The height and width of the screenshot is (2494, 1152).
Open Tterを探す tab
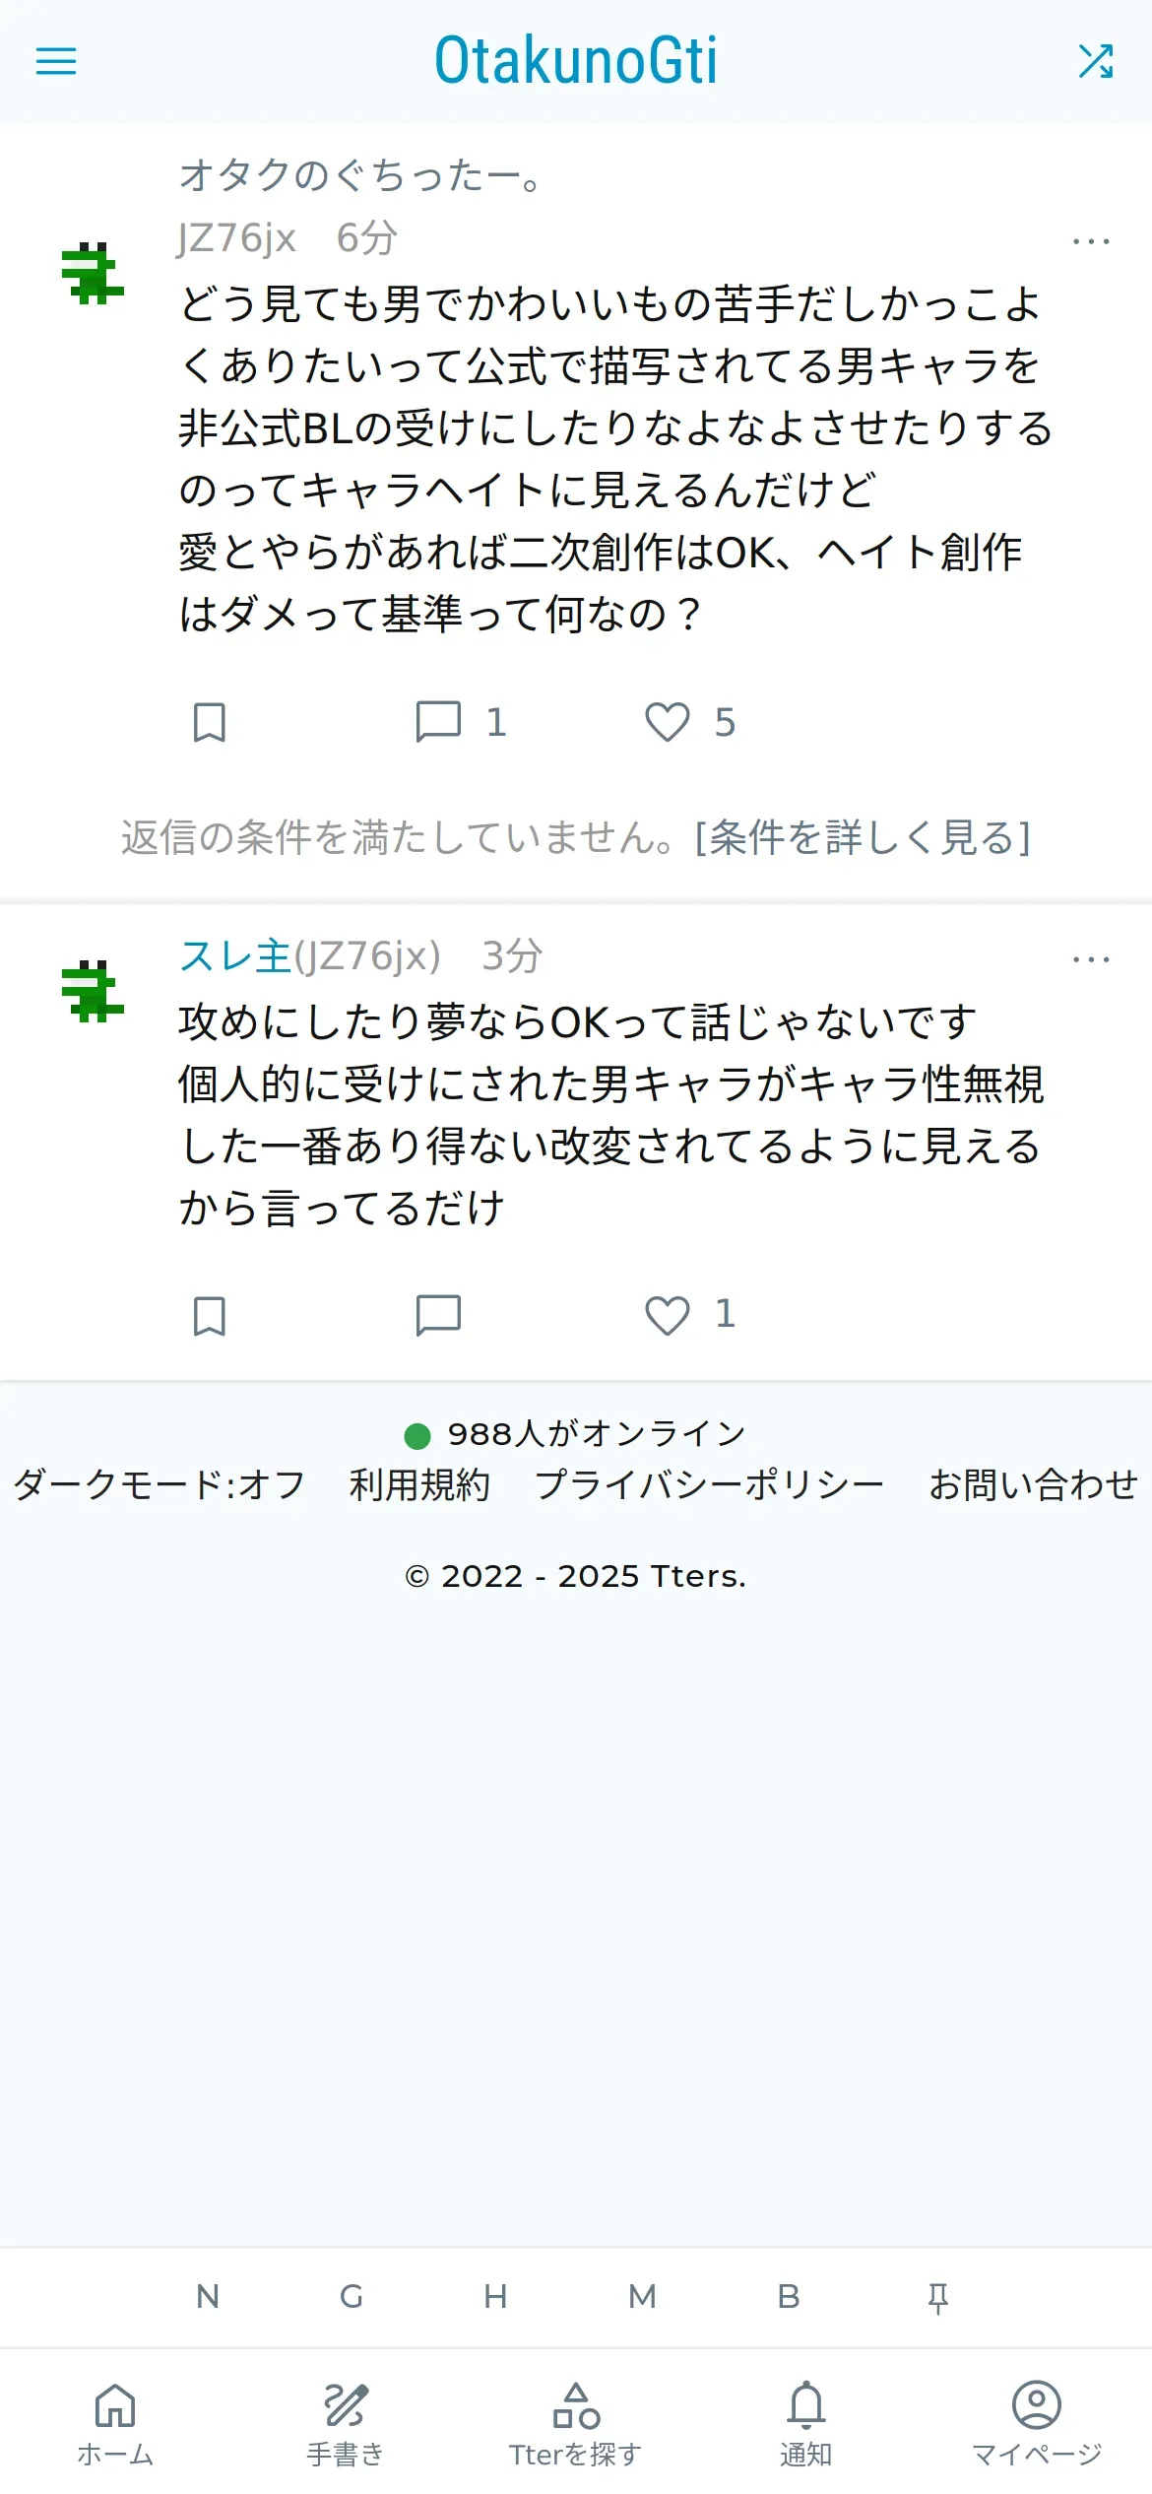tap(576, 2424)
